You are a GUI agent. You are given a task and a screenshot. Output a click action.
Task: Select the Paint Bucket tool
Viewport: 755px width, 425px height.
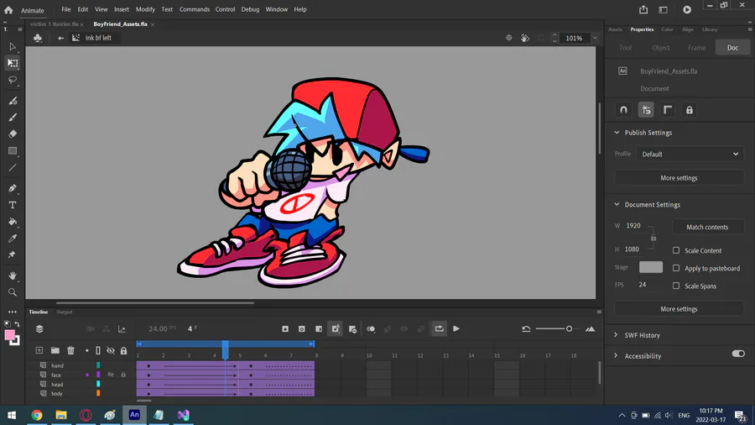tap(13, 222)
